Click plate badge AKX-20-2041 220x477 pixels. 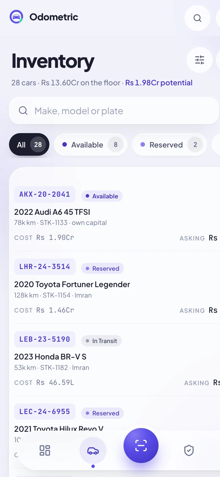pos(45,194)
